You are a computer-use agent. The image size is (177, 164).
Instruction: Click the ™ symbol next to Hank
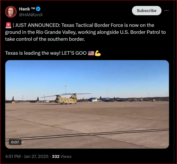[33, 8]
